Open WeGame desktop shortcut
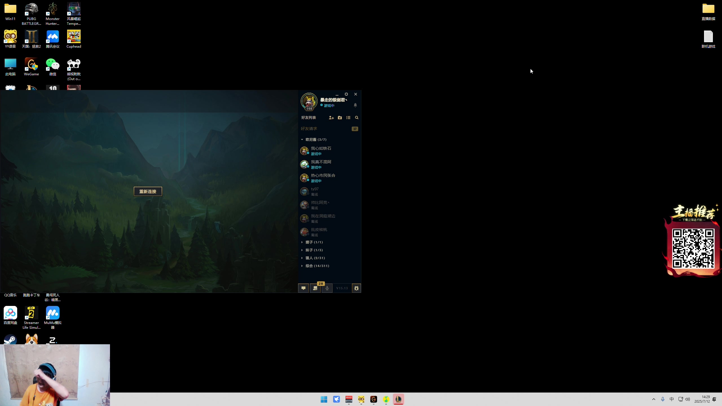This screenshot has width=722, height=406. (x=31, y=67)
